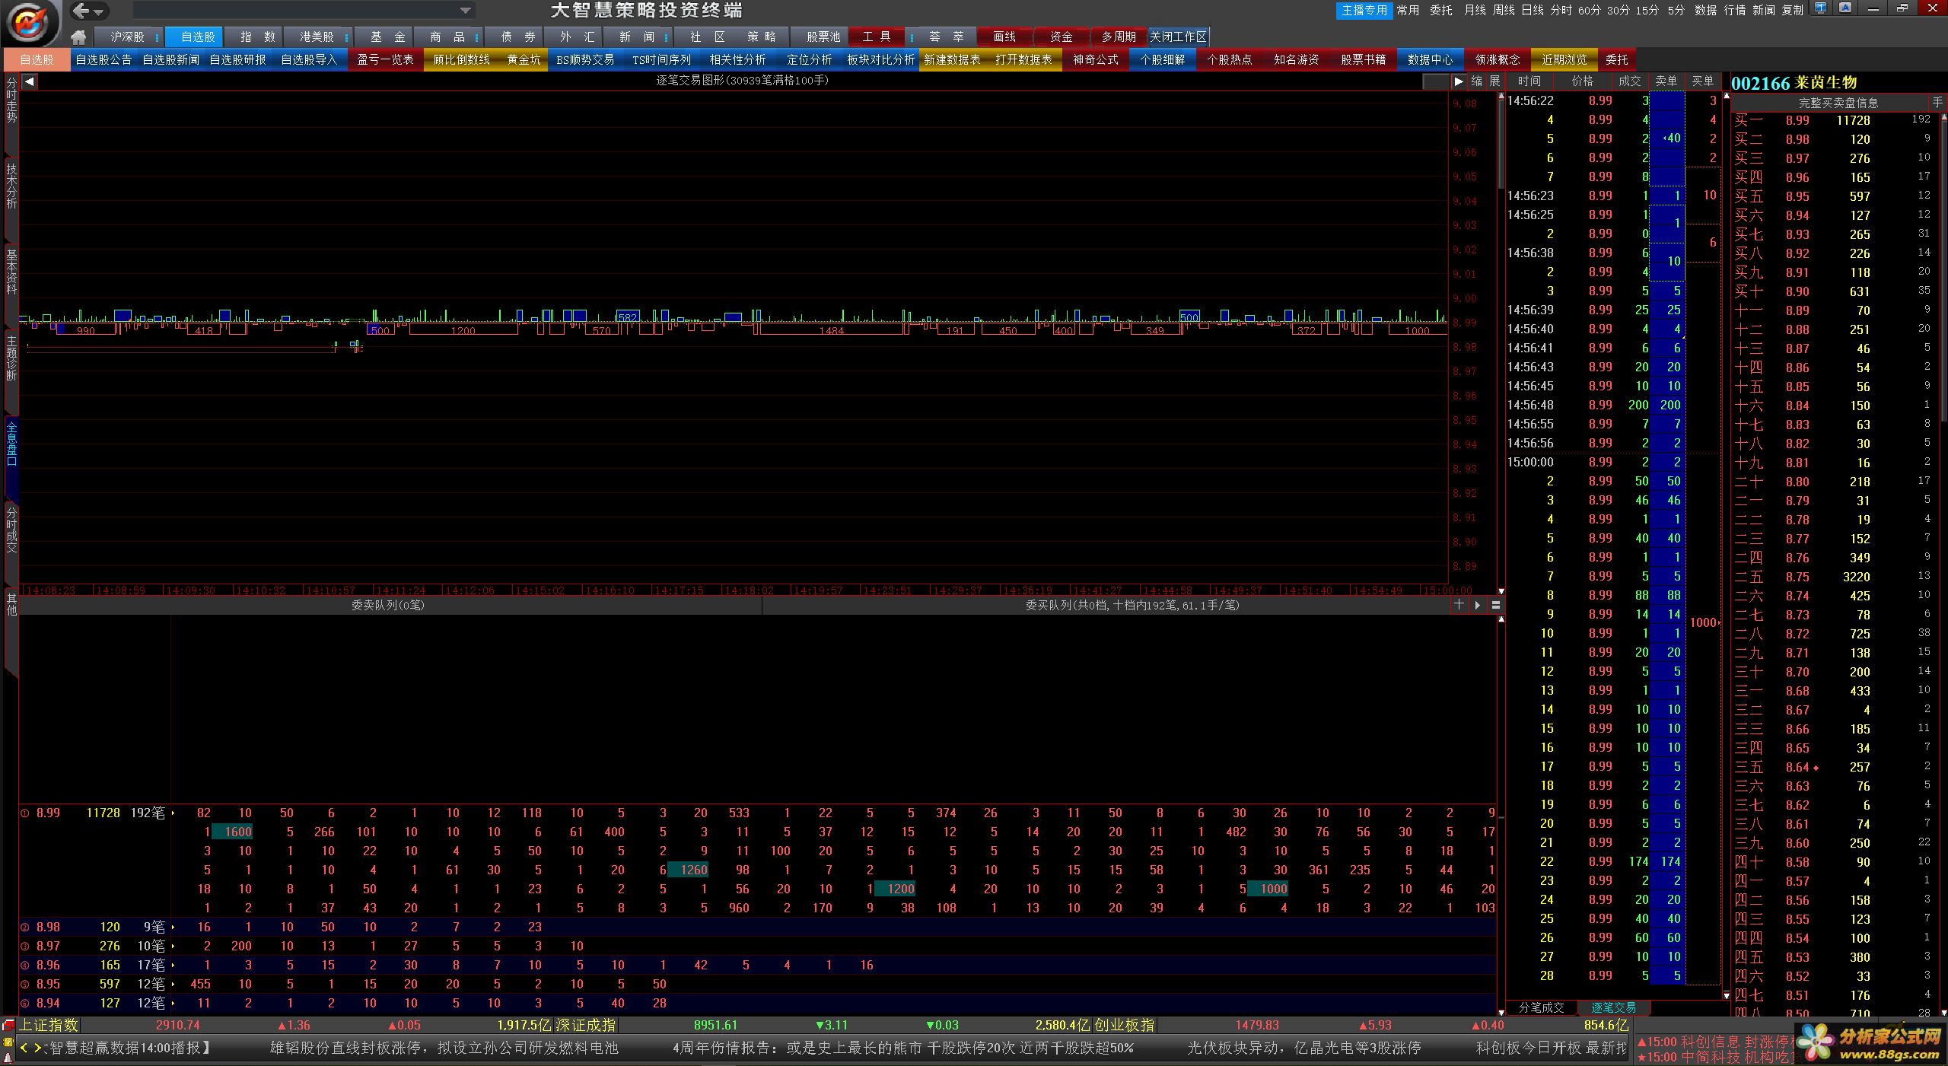This screenshot has height=1066, width=1948.
Task: Toggle the 主播专用 mode button
Action: [1364, 10]
